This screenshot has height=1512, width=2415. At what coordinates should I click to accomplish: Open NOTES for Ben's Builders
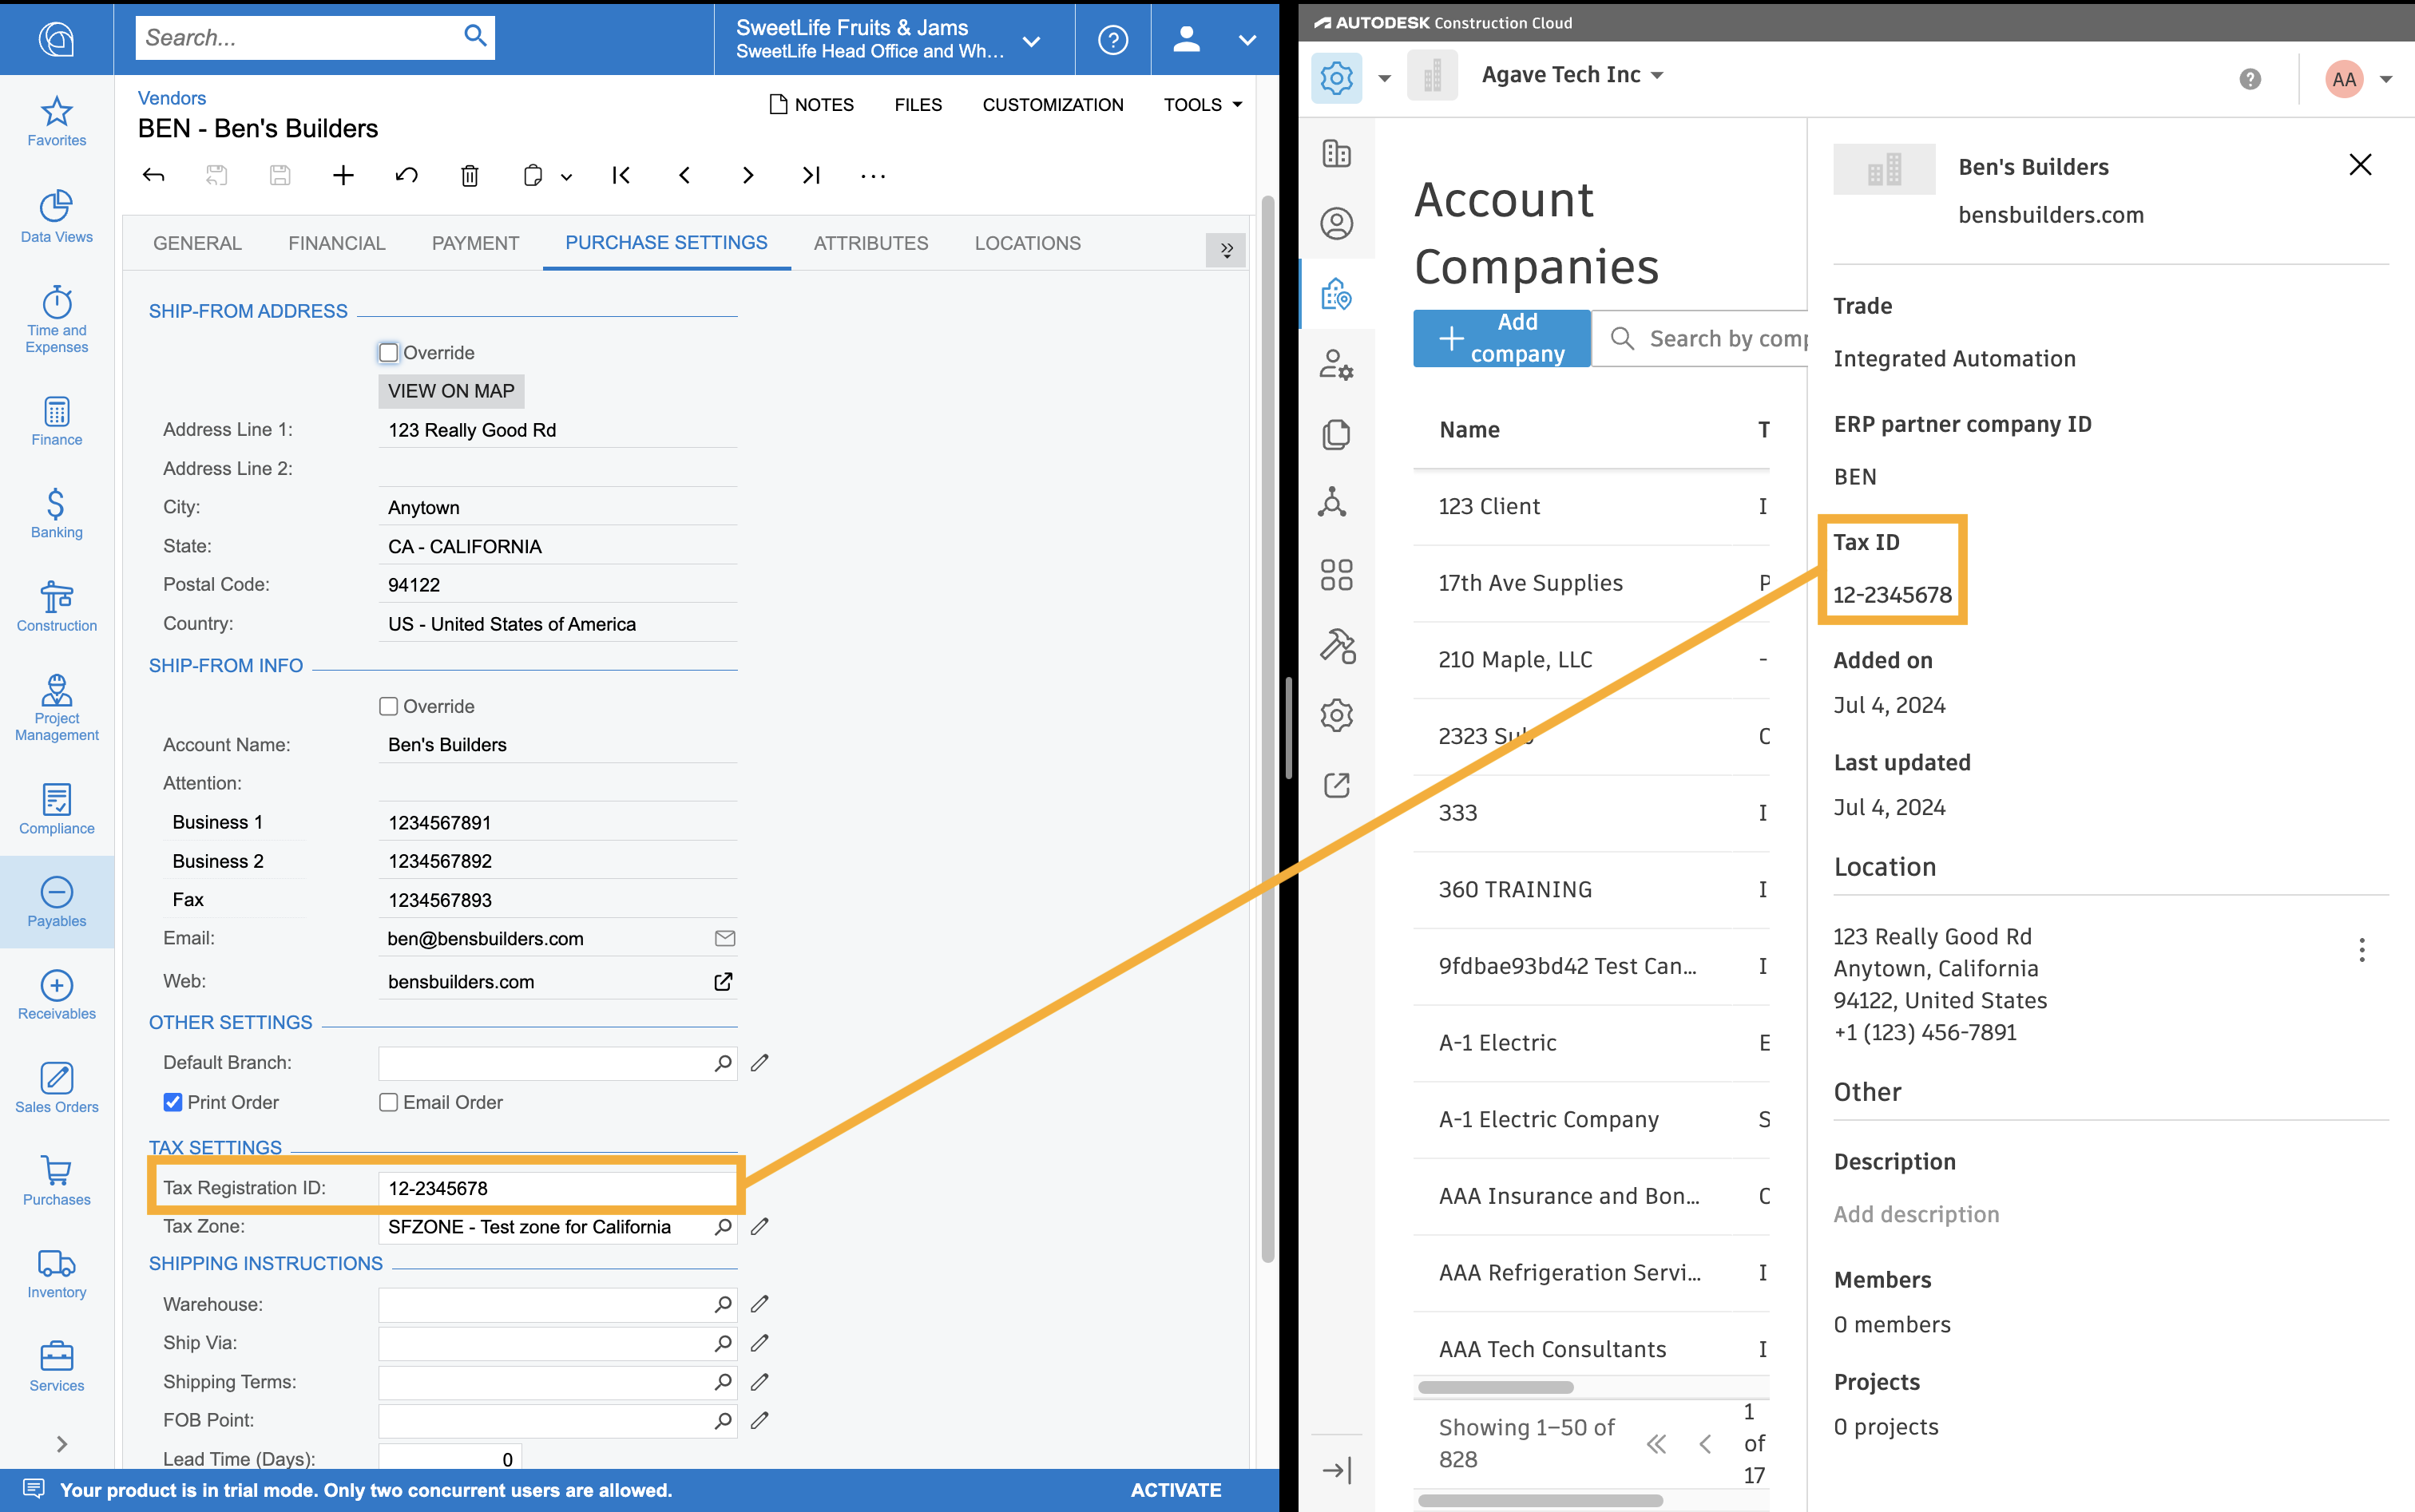[812, 105]
